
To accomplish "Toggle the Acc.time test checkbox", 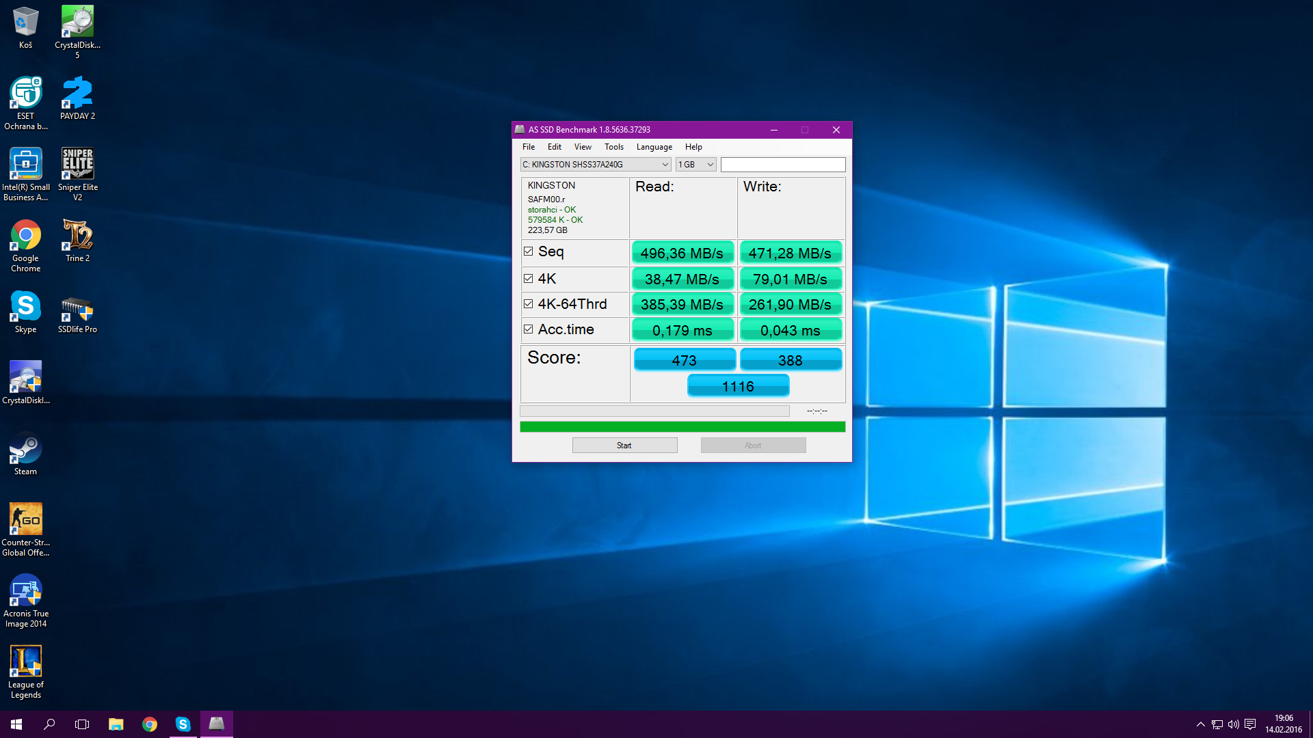I will point(528,329).
